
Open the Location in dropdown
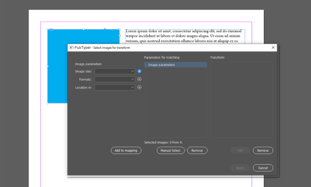[x=115, y=87]
